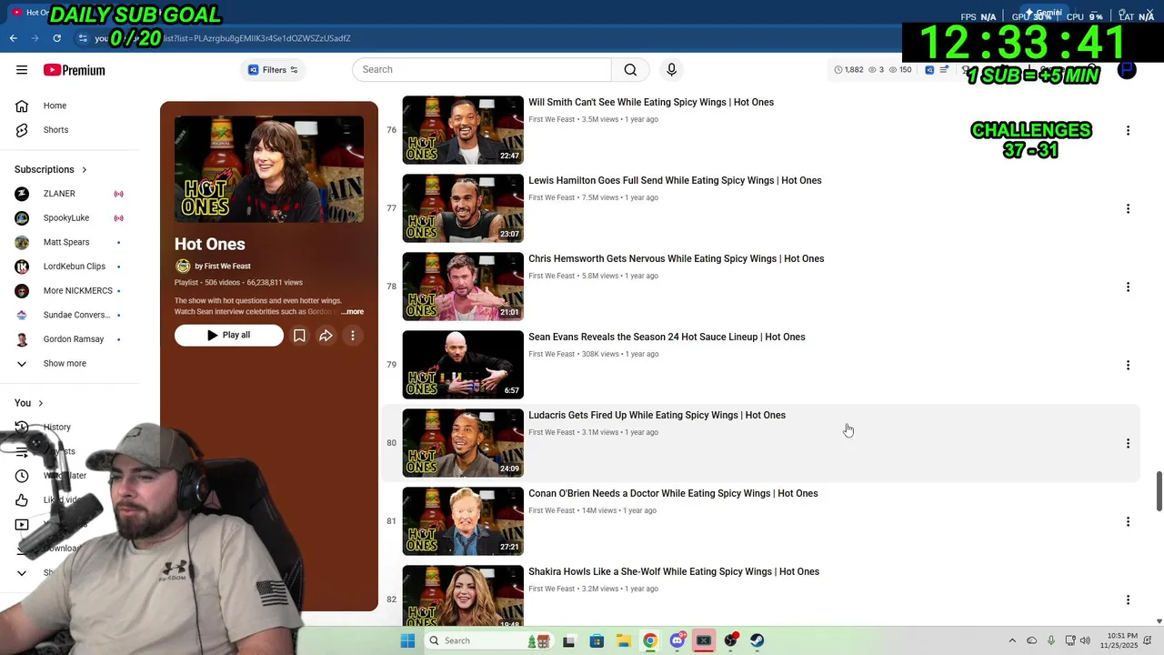Save playlist with bookmark icon
The image size is (1164, 655).
[x=299, y=336]
